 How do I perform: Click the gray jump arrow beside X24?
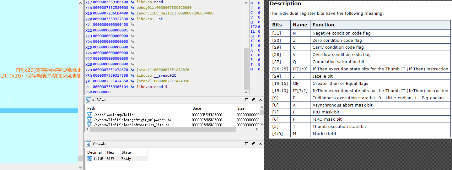point(133,41)
